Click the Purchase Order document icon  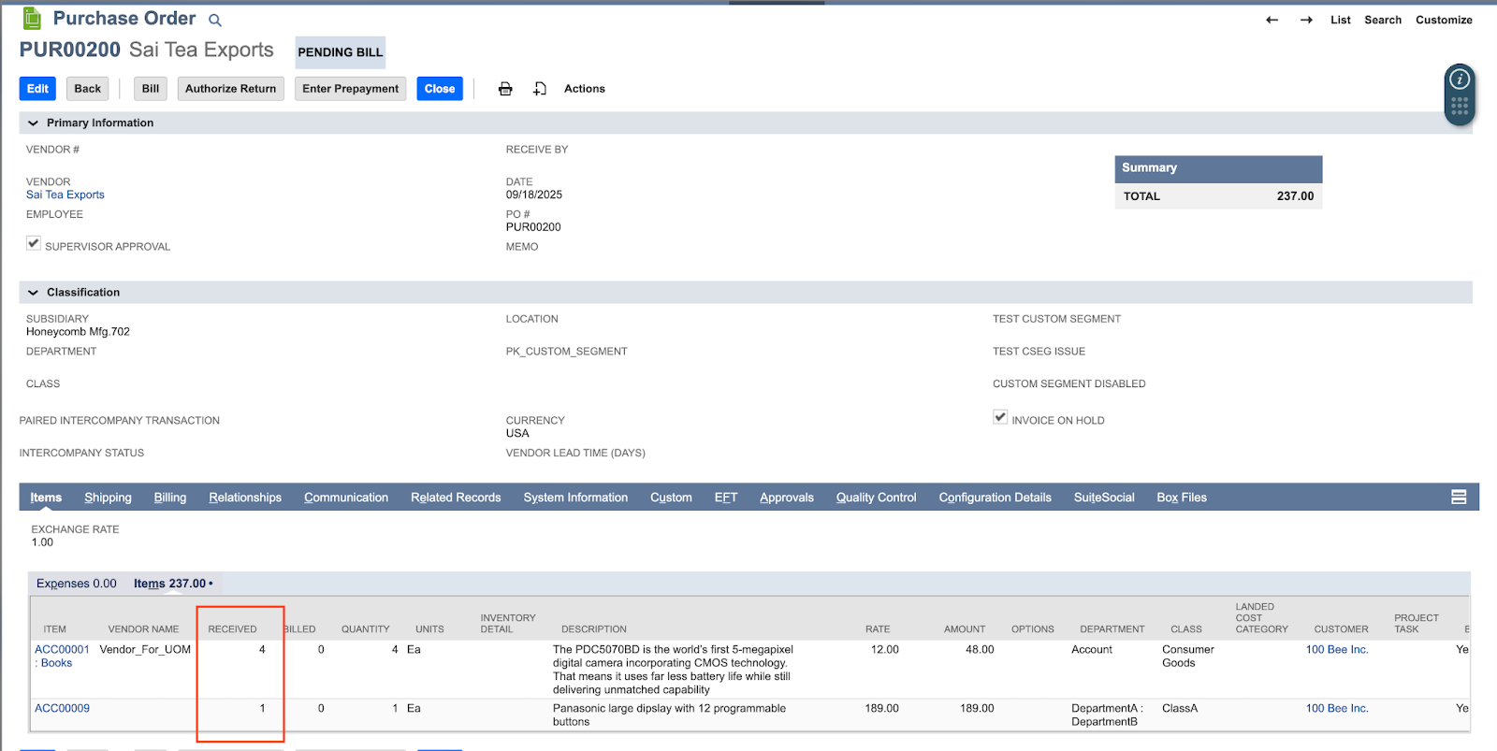(x=33, y=19)
